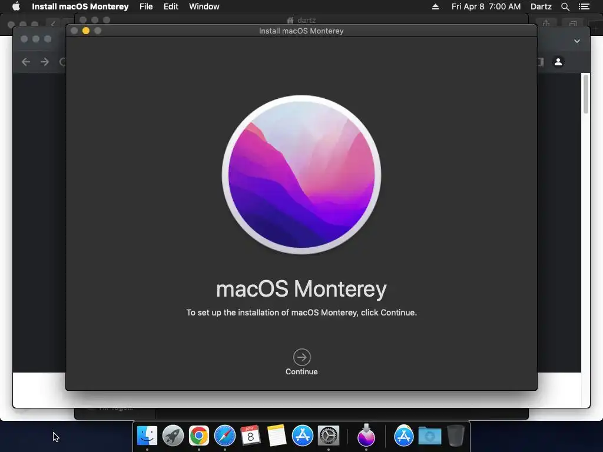Open Finder from the Dock

click(147, 436)
